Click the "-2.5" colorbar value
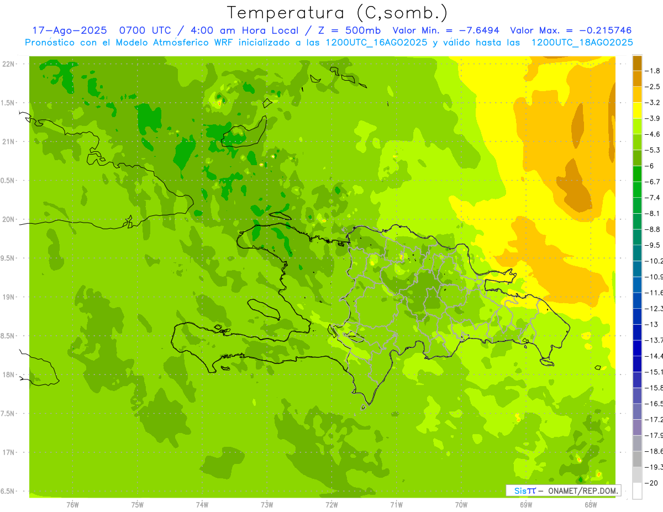 (x=653, y=87)
